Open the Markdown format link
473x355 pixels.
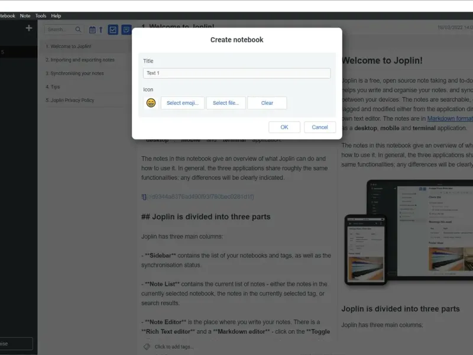(x=450, y=119)
